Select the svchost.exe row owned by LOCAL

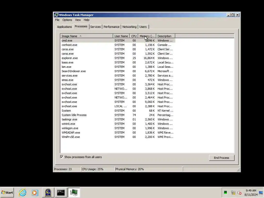click(118, 106)
